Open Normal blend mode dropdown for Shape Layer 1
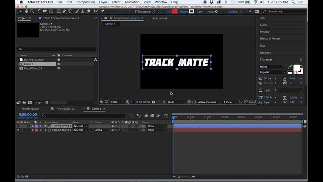This screenshot has height=182, width=323. 81,126
